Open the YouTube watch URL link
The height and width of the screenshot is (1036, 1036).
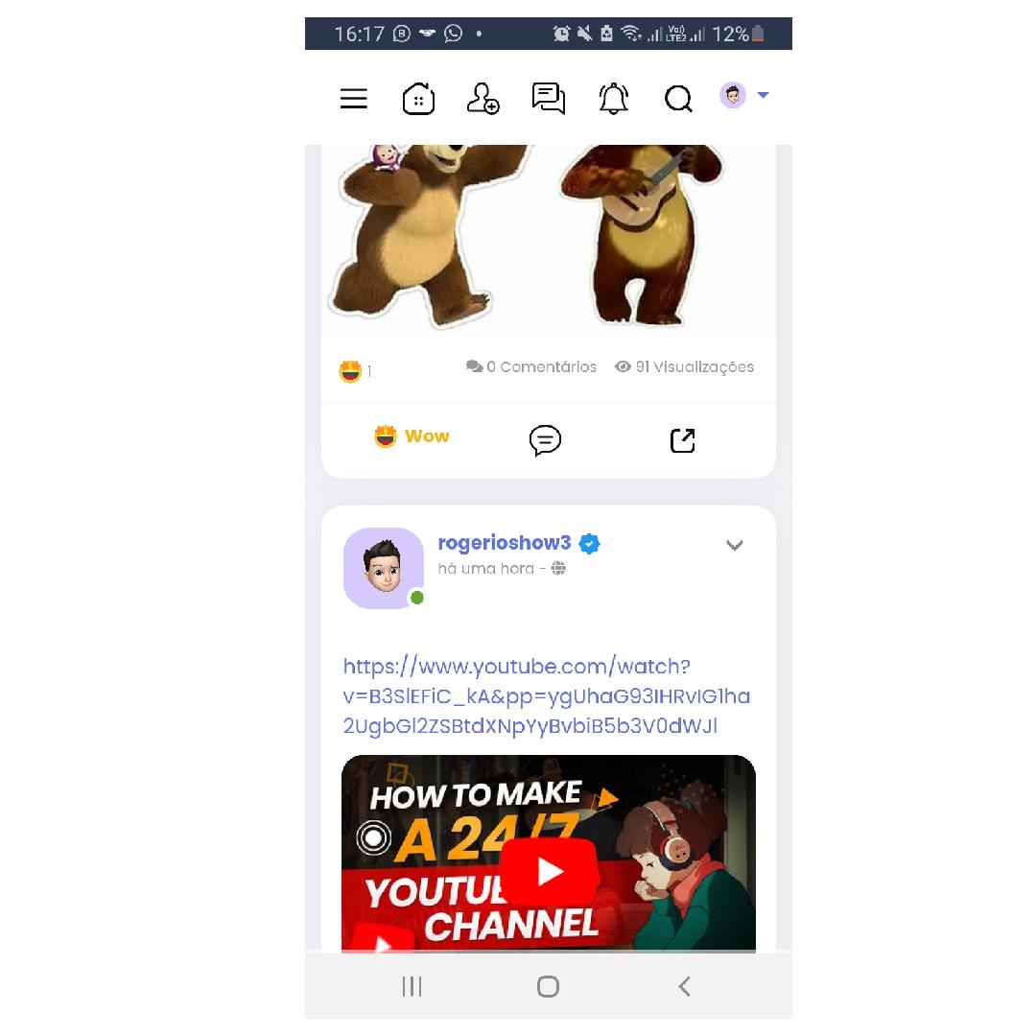pyautogui.click(x=547, y=696)
